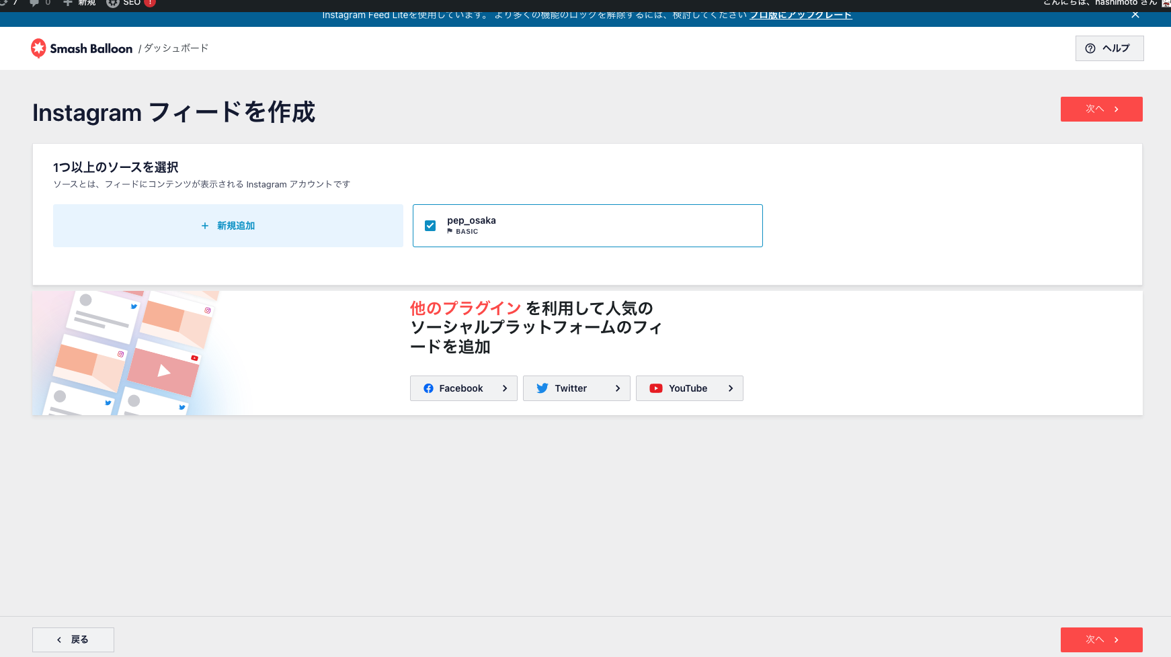Click the Facebook logo icon
Image resolution: width=1171 pixels, height=657 pixels.
coord(428,388)
